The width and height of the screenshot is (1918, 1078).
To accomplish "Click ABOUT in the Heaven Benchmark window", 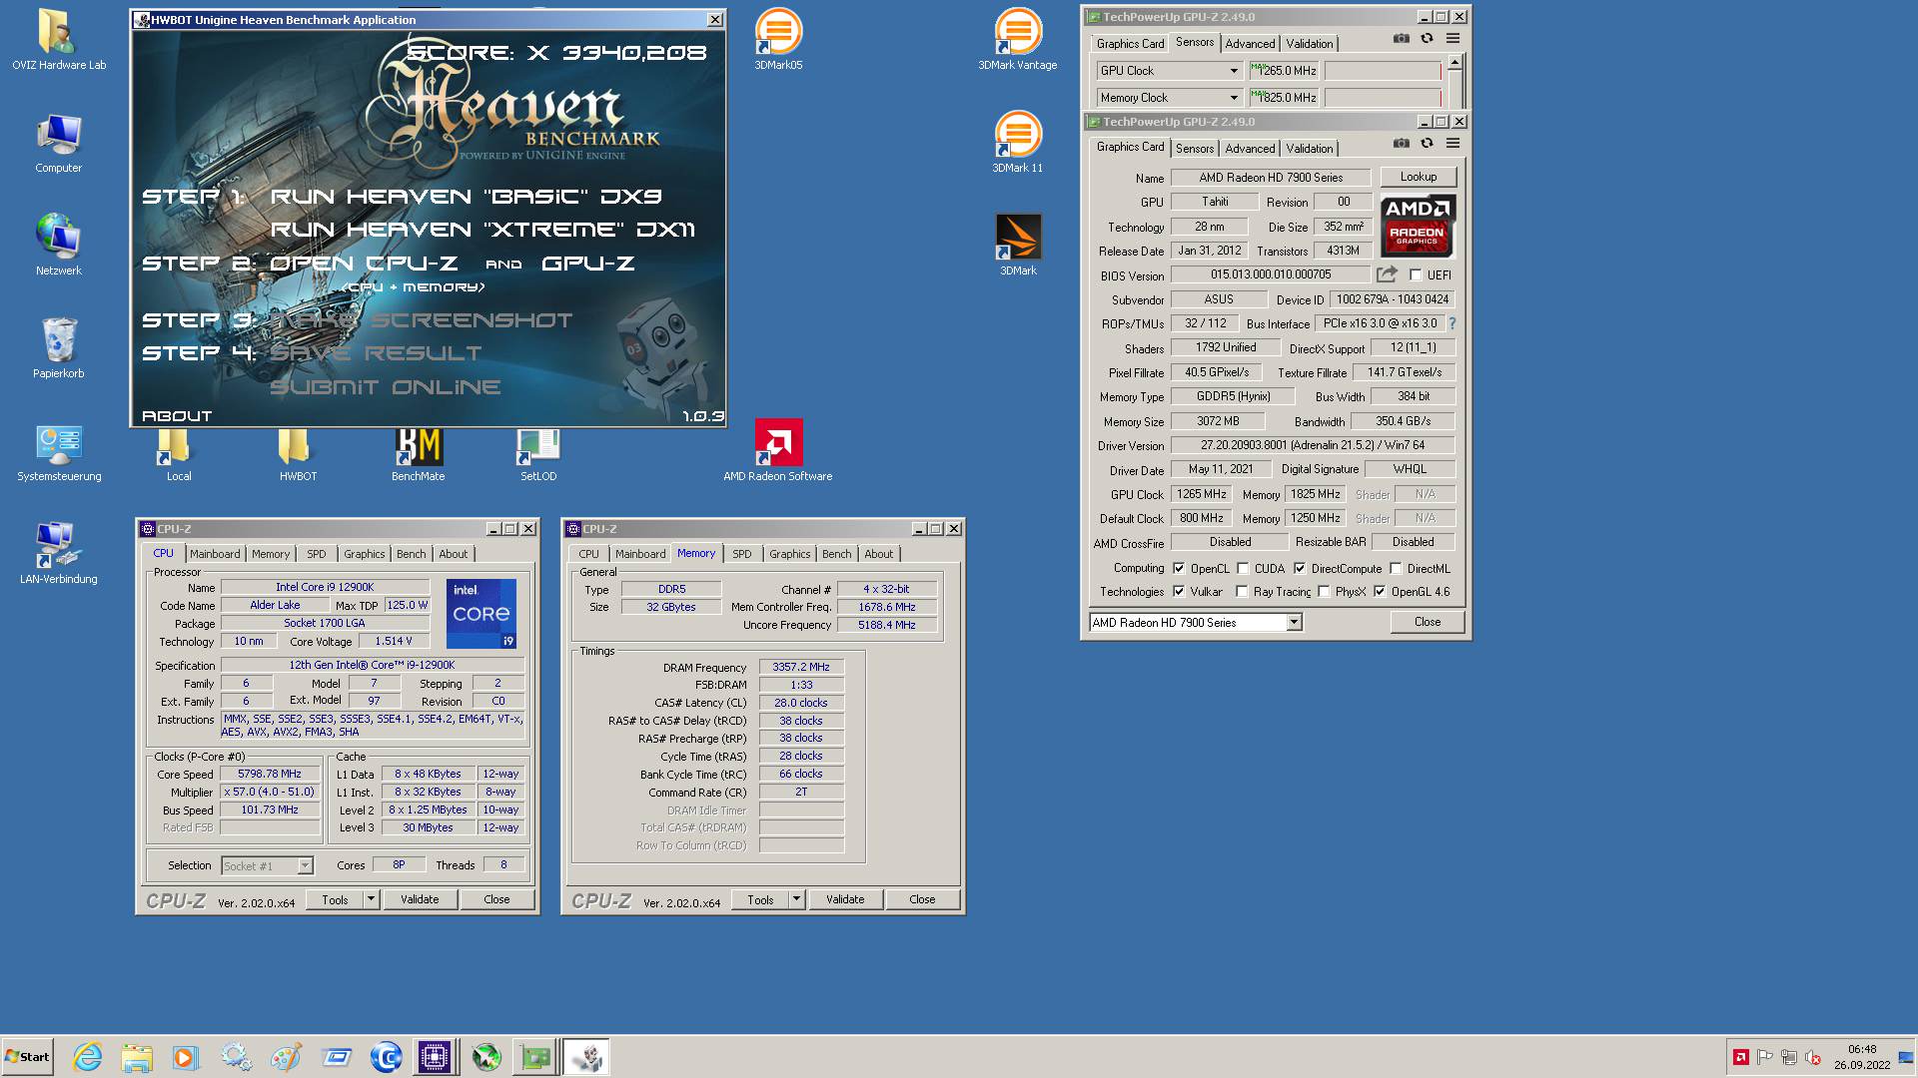I will (177, 416).
